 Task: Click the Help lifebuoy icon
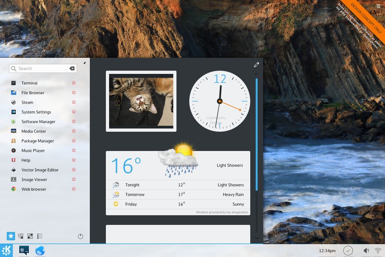[x=13, y=160]
